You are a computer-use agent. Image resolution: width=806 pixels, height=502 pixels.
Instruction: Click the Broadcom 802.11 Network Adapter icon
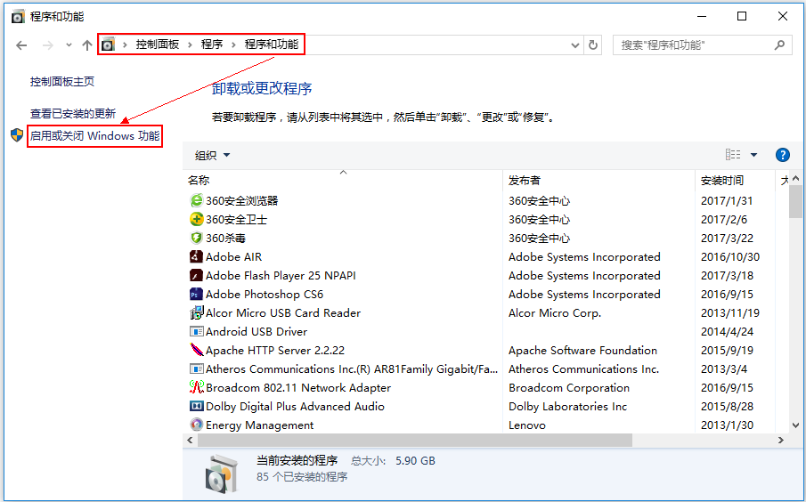(196, 387)
